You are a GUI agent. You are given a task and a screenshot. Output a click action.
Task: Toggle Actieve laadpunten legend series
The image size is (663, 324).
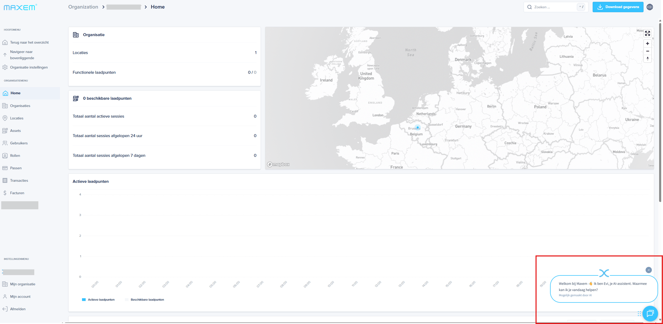click(98, 300)
